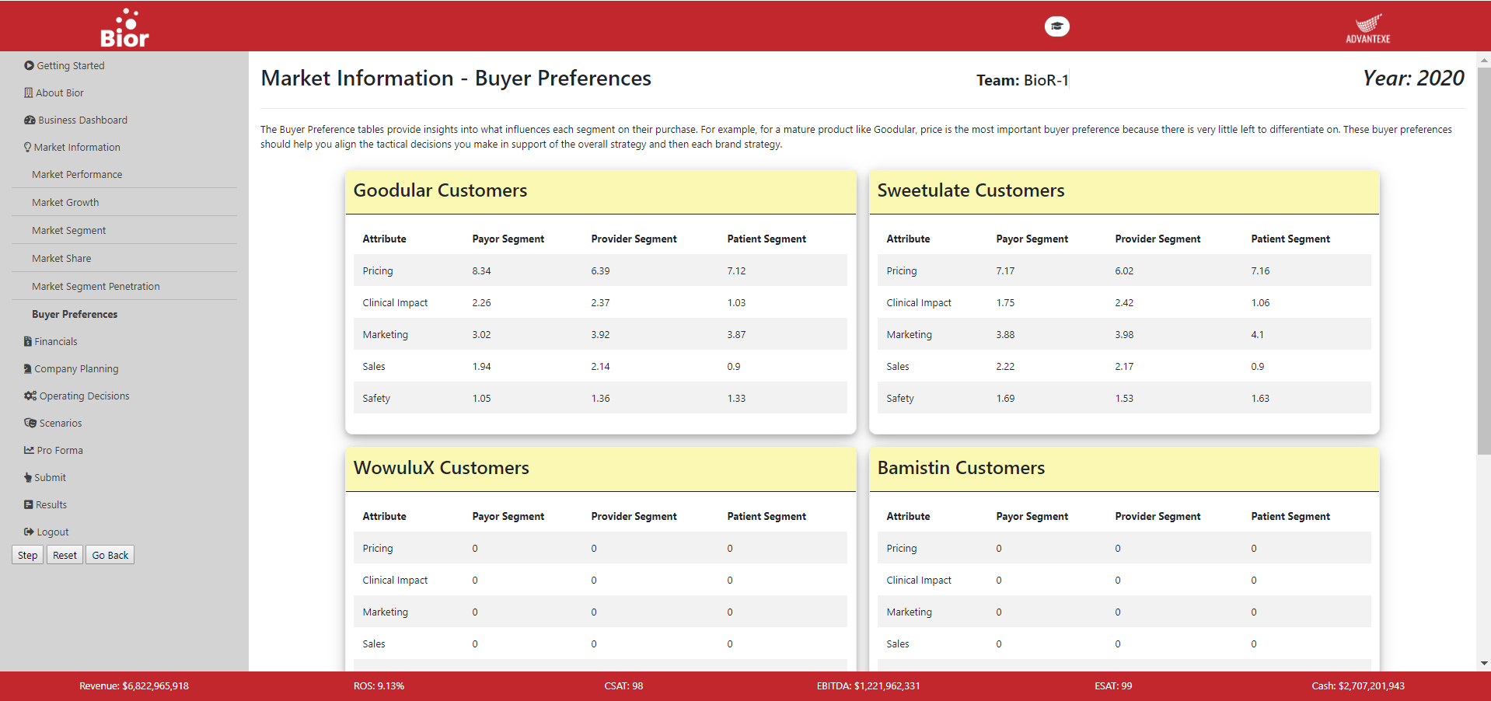View Market Share page
The width and height of the screenshot is (1491, 701).
pyautogui.click(x=61, y=258)
